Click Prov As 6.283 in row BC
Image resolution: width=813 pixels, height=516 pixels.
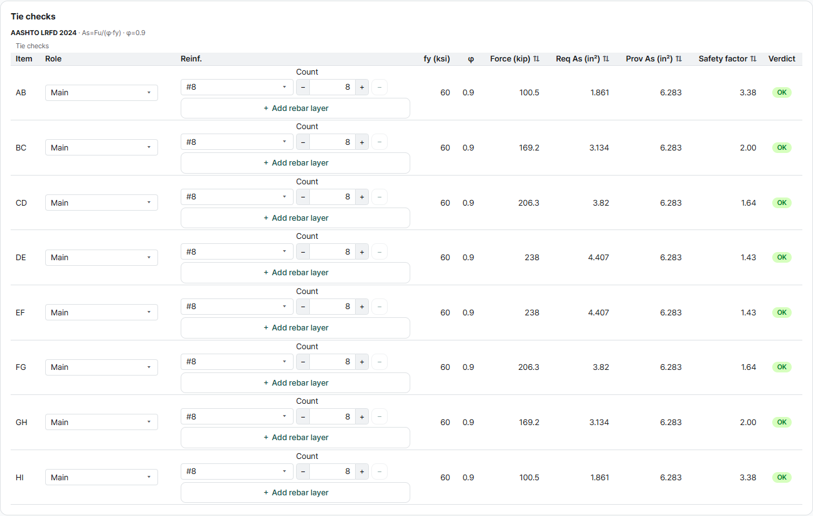point(671,148)
